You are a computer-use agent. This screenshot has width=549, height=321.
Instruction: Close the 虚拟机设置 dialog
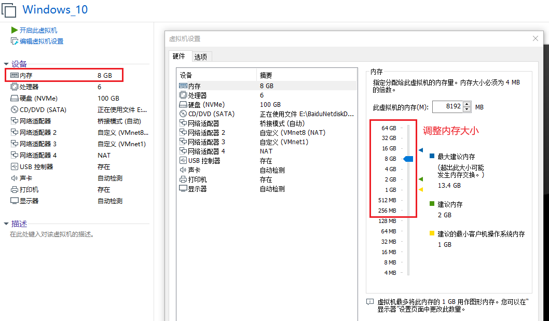tap(536, 38)
